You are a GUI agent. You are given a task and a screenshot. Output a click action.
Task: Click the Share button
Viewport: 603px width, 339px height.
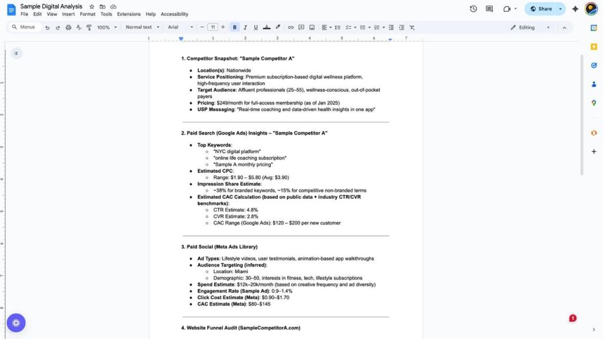pyautogui.click(x=541, y=9)
